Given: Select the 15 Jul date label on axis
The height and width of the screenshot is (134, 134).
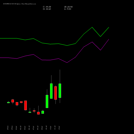Looking at the screenshot, I should (59, 128).
